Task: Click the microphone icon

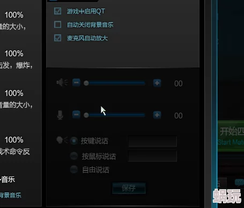Action: pyautogui.click(x=60, y=115)
